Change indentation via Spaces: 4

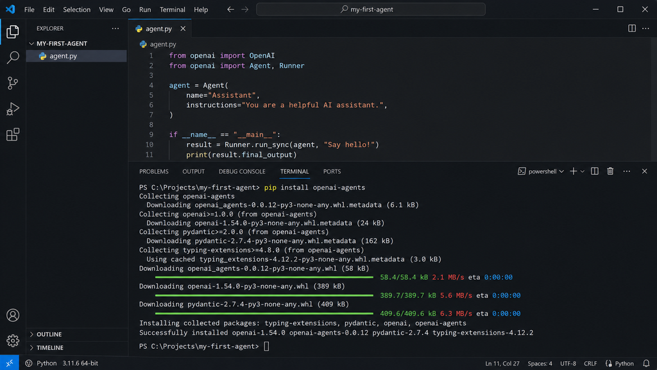coord(540,364)
